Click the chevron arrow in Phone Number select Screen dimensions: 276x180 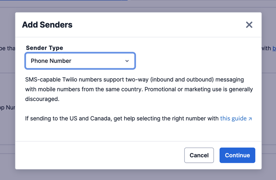coord(127,61)
